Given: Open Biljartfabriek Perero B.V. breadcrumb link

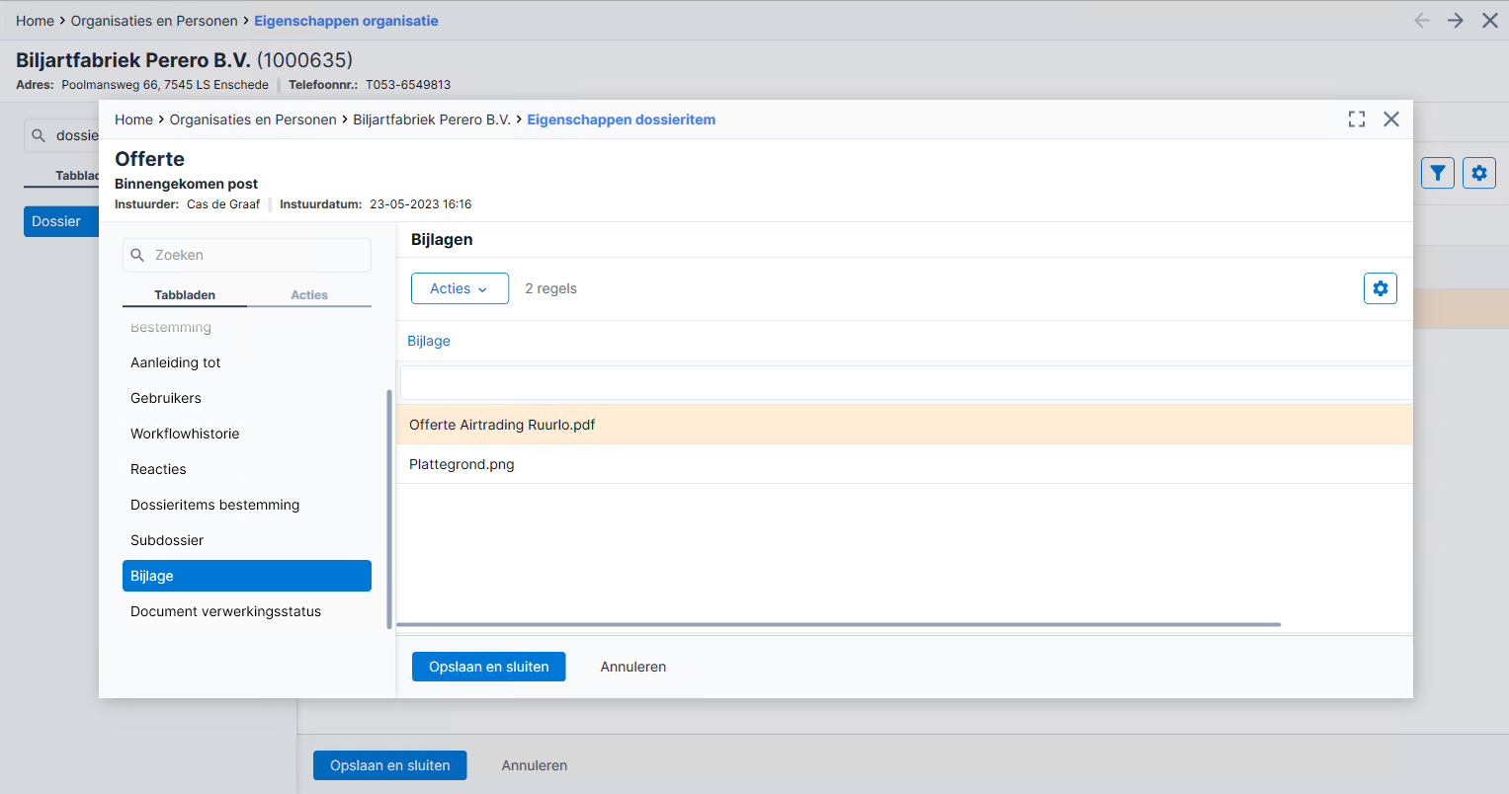Looking at the screenshot, I should pos(432,119).
